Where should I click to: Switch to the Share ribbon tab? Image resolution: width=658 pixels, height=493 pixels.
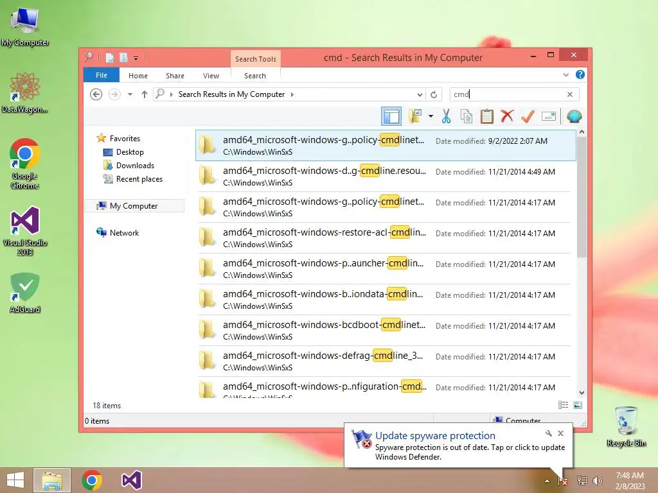[175, 76]
